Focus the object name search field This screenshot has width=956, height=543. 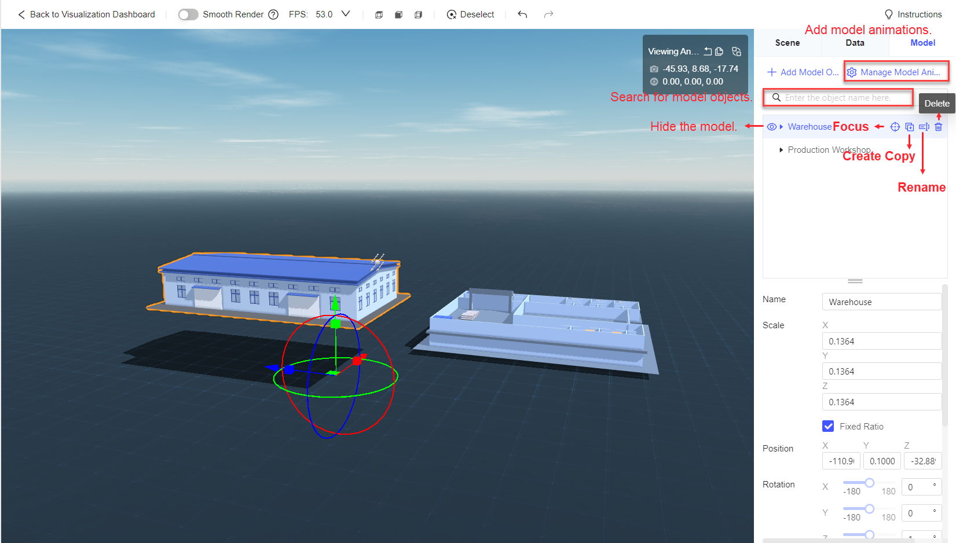point(838,98)
